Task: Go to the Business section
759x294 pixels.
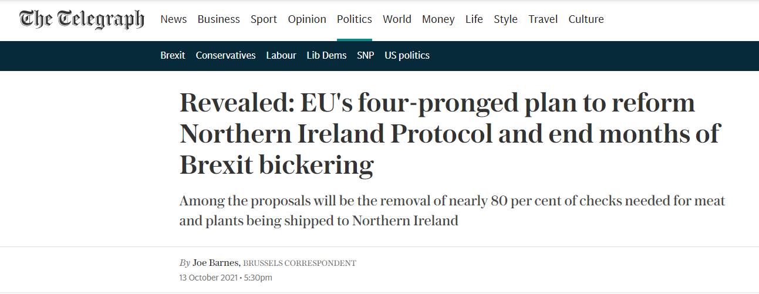Action: click(218, 19)
